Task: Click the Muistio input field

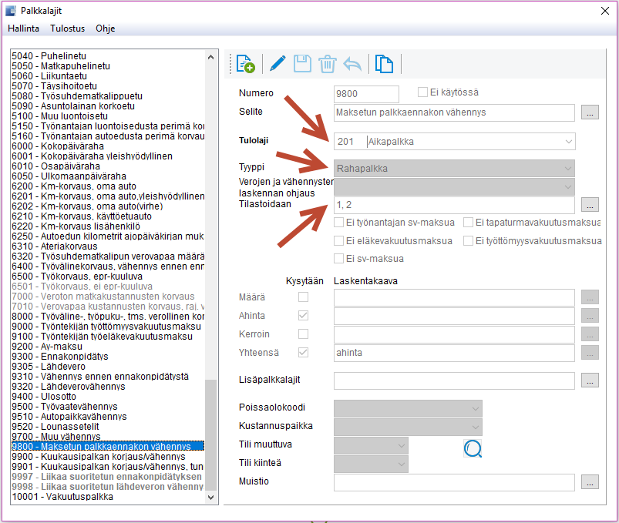Action: tap(454, 482)
